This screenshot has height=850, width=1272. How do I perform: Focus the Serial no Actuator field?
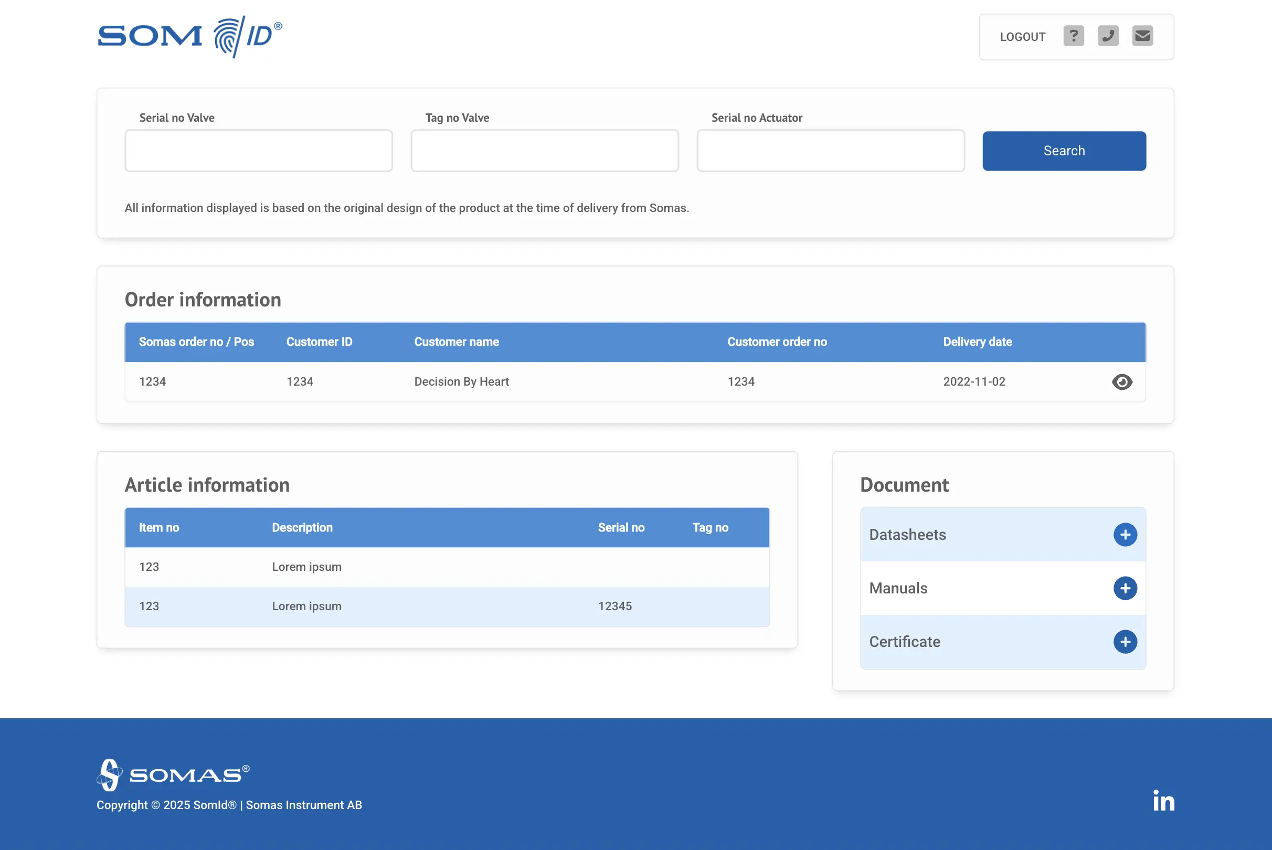[x=831, y=151]
